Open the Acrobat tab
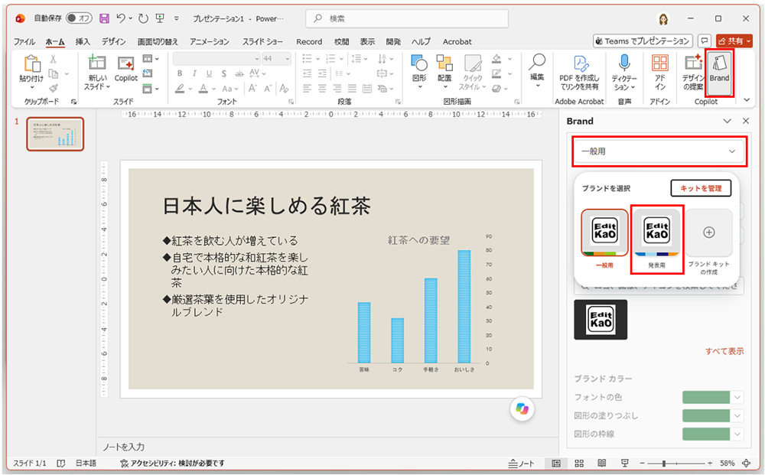The image size is (765, 475). (457, 41)
